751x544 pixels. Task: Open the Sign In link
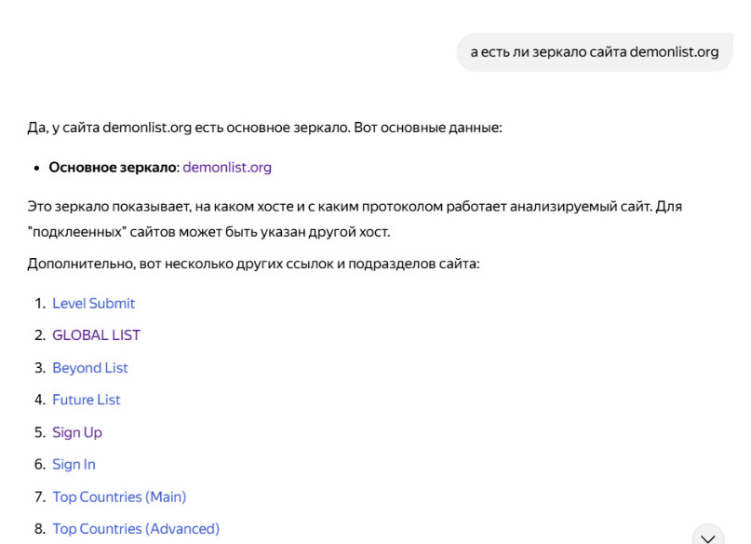(74, 465)
